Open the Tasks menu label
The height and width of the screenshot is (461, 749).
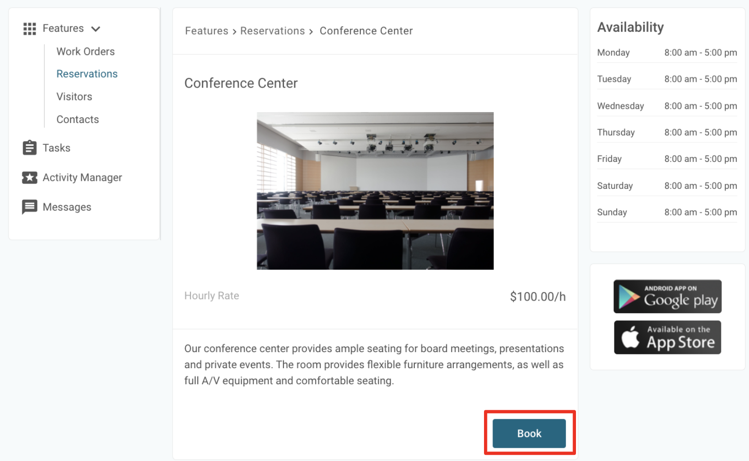(x=56, y=148)
